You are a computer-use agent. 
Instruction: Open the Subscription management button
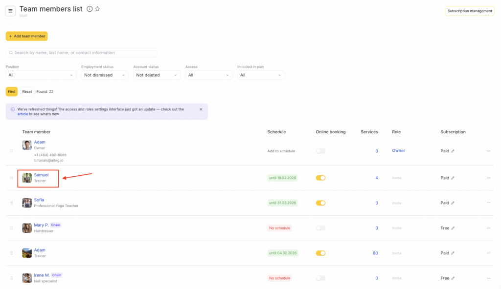(x=470, y=11)
